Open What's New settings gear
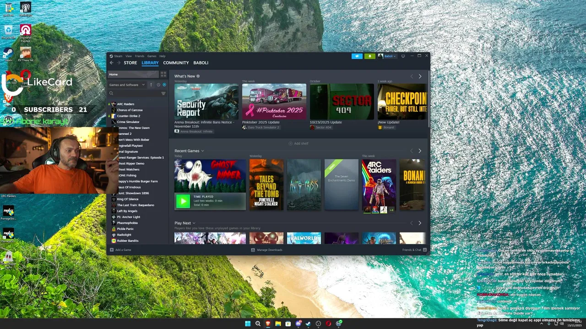 pos(198,76)
